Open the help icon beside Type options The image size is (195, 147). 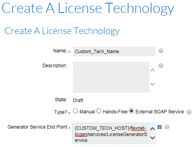[189, 112]
